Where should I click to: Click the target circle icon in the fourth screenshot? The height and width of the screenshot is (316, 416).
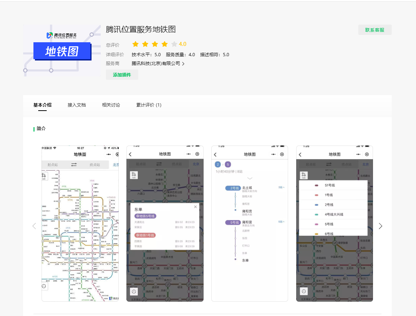(367, 154)
